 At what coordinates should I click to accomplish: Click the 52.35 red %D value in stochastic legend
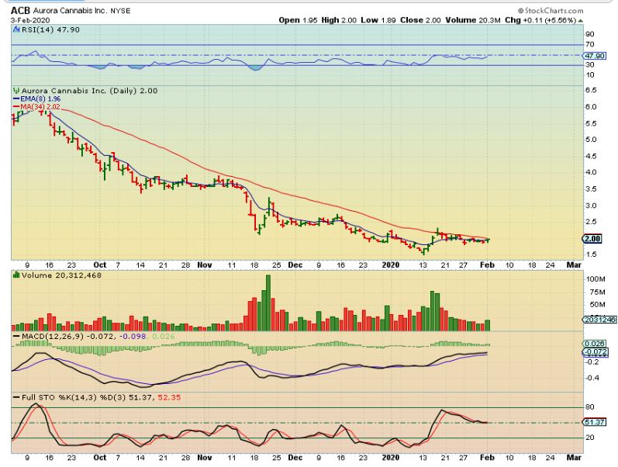tap(170, 397)
